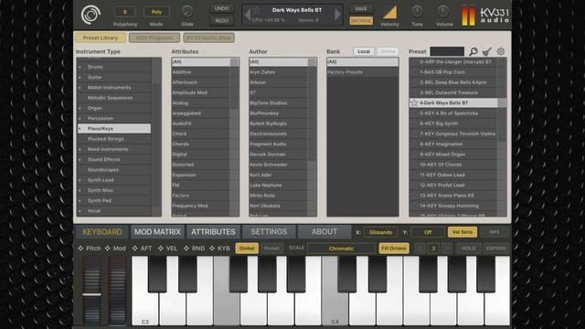This screenshot has width=585, height=329.
Task: Click the RND diamond modulation source
Action: (x=186, y=248)
